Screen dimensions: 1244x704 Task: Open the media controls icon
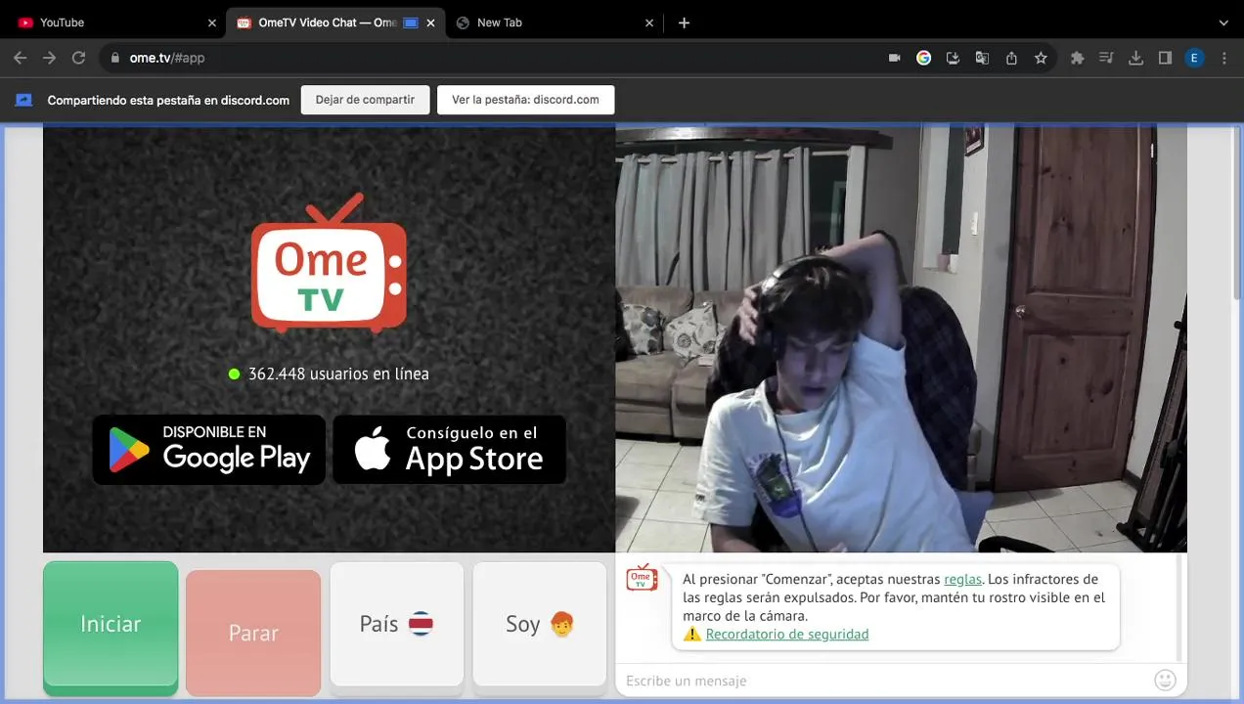[x=1106, y=58]
